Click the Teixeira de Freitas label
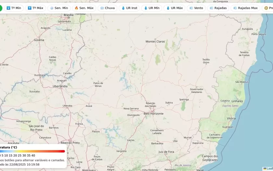 (x=244, y=54)
